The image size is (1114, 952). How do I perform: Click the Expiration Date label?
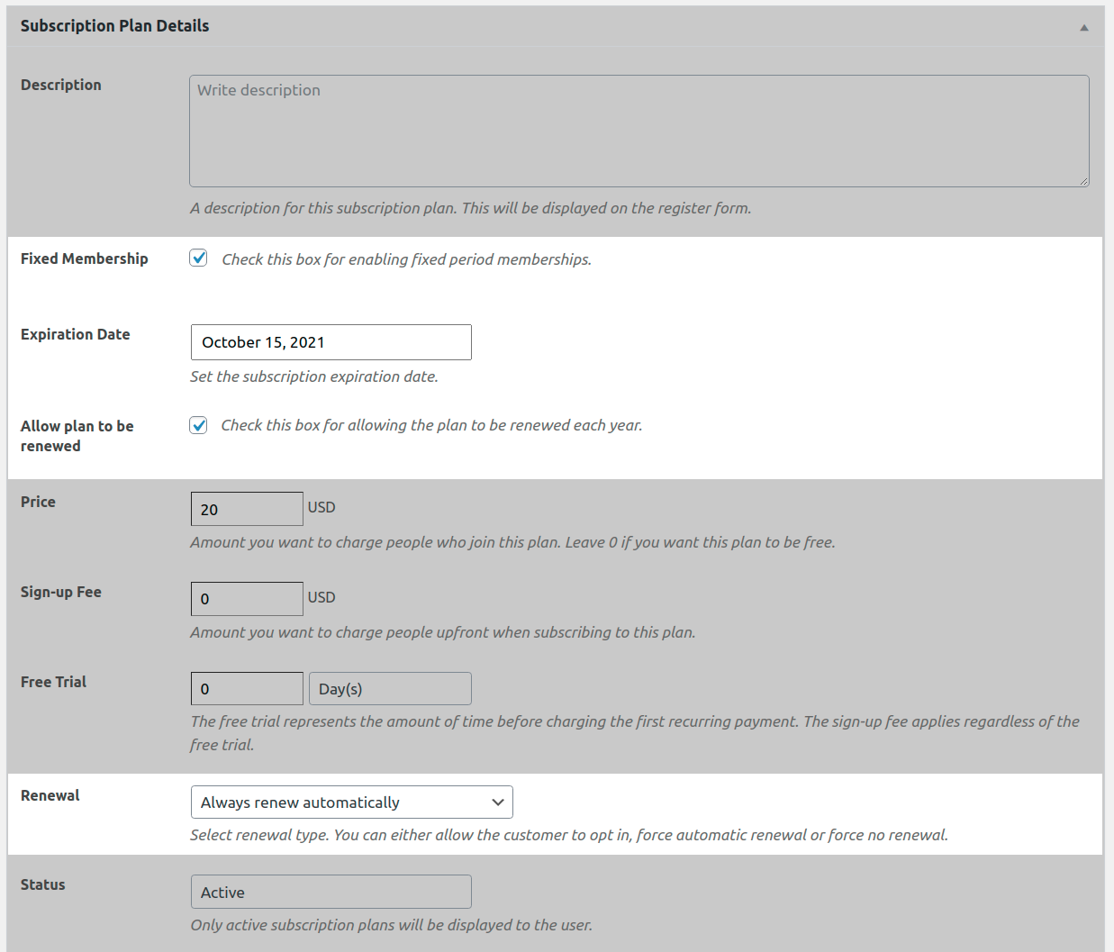coord(76,334)
